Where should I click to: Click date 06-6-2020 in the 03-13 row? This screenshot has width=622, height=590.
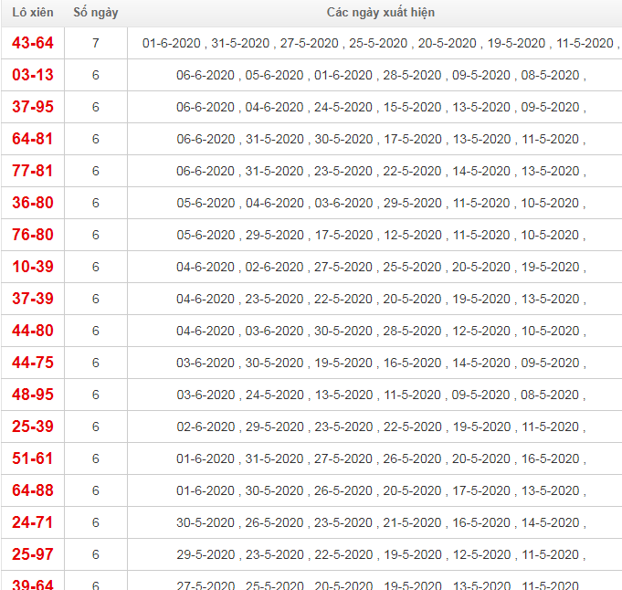pos(206,75)
